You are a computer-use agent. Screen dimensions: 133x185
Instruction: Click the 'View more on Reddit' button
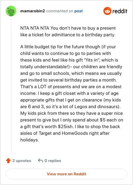pyautogui.click(x=66, y=174)
